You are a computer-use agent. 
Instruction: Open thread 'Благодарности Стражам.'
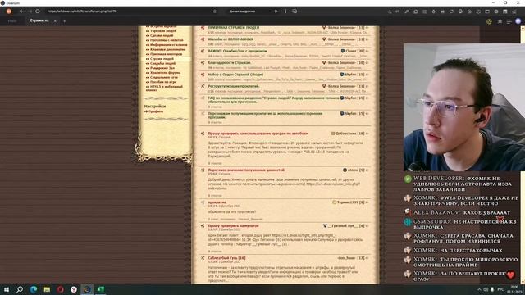[x=230, y=63]
